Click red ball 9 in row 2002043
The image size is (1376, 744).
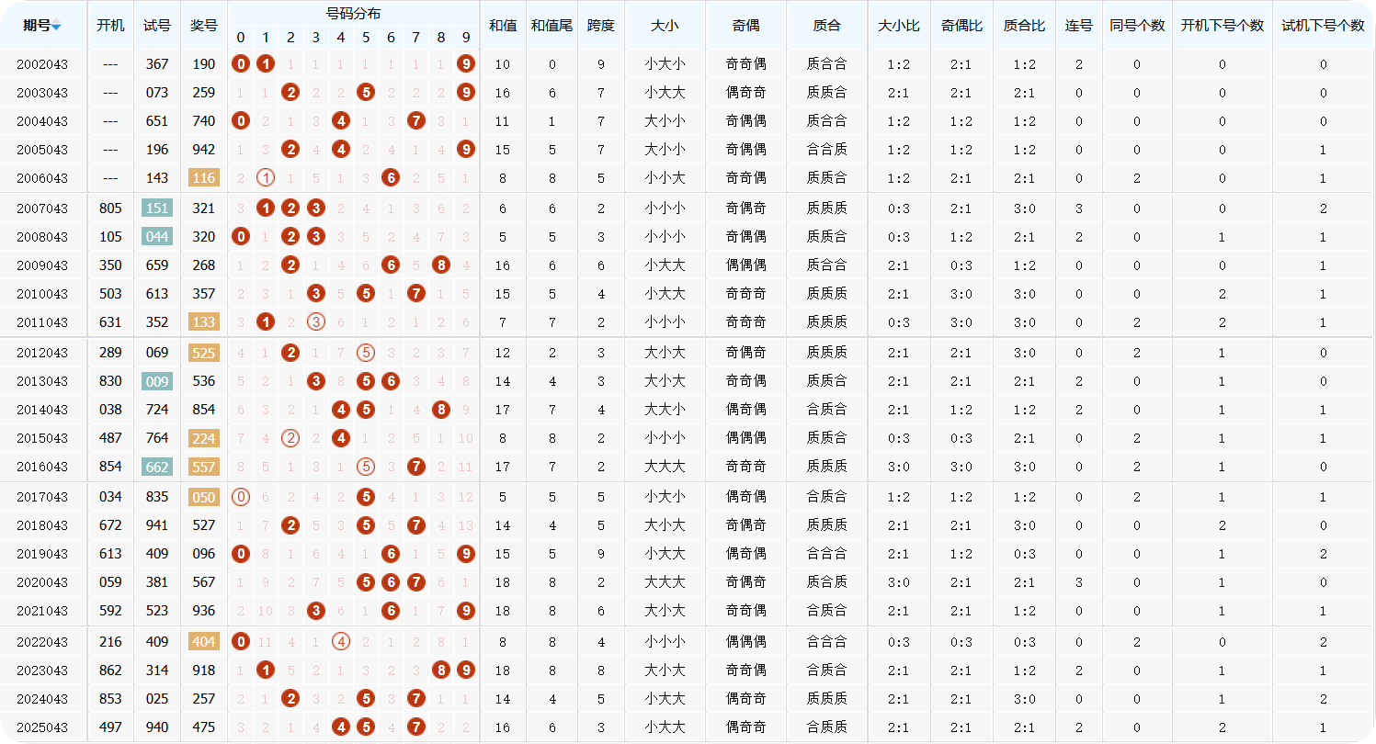pos(466,64)
